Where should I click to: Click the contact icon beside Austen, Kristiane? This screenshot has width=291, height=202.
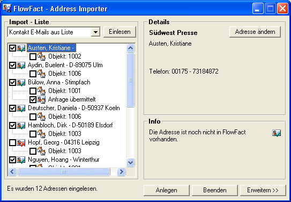(x=21, y=48)
